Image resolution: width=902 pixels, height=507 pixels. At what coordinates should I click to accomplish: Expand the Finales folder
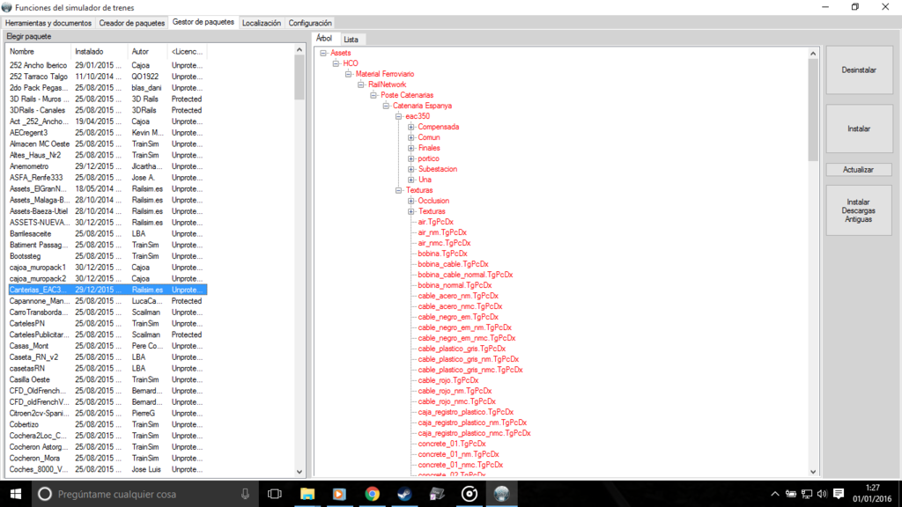(x=411, y=148)
